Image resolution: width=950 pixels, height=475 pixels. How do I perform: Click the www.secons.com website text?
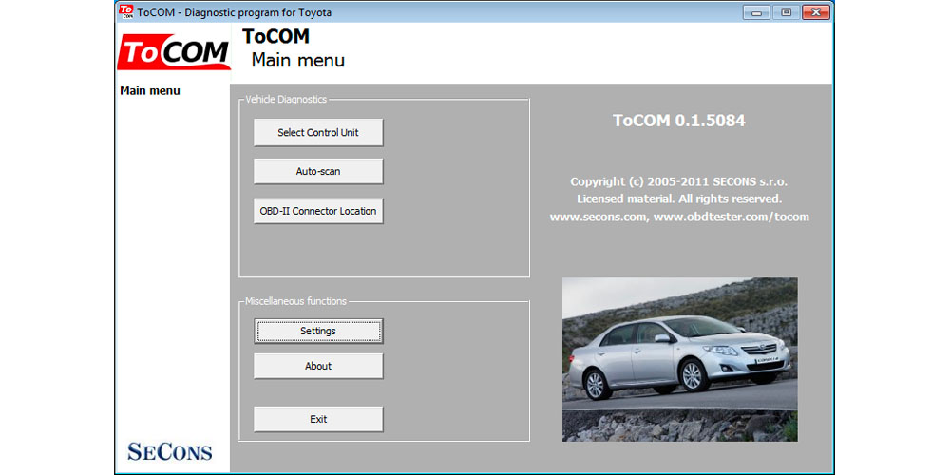click(598, 217)
